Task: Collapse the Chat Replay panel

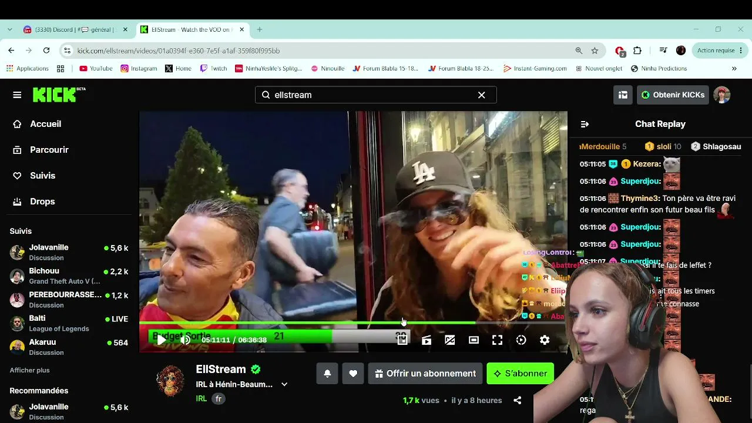Action: click(585, 124)
